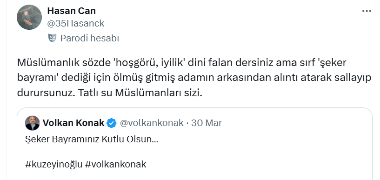Click the word 'durursunuz' in the tweet
The image size is (380, 180).
coord(47,93)
